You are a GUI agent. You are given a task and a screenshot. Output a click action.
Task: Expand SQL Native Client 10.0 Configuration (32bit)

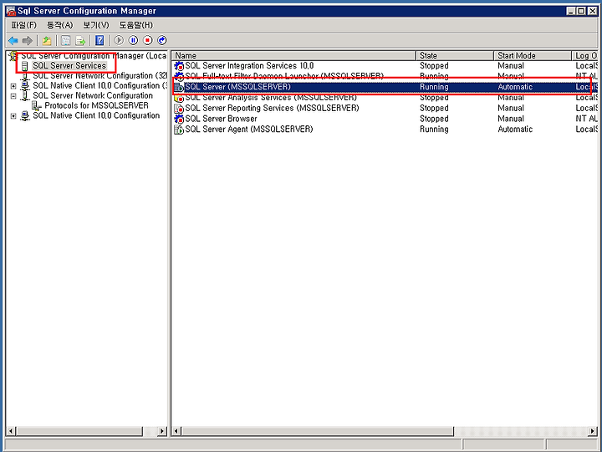(x=13, y=86)
